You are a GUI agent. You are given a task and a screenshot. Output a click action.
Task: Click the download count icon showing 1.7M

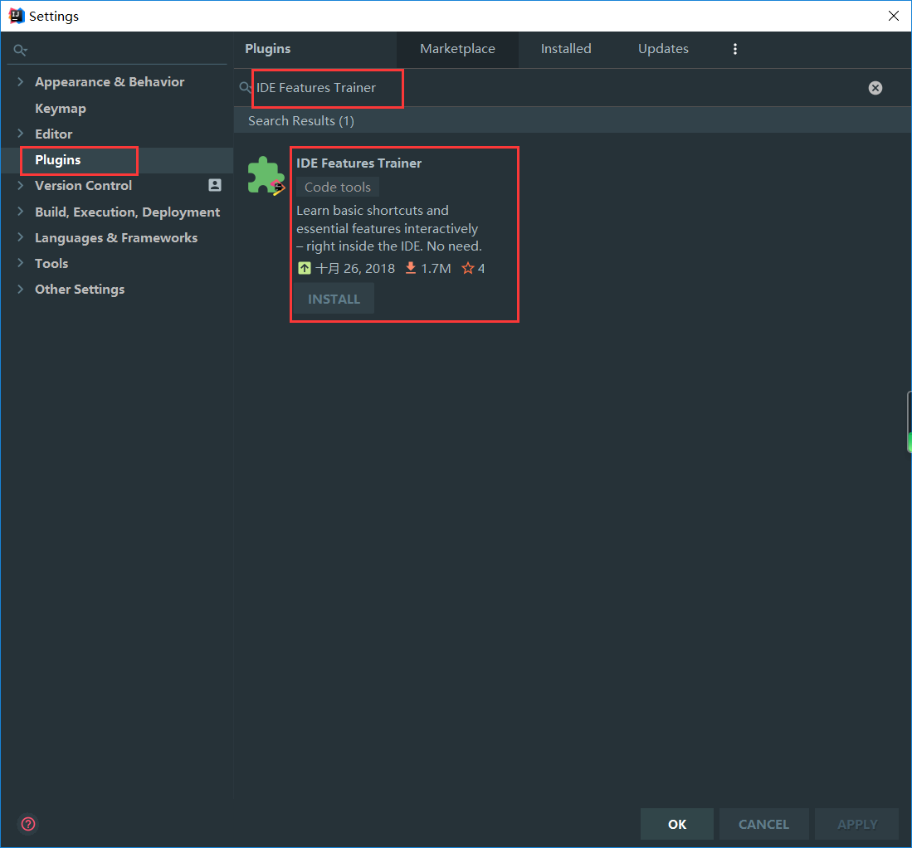point(410,268)
